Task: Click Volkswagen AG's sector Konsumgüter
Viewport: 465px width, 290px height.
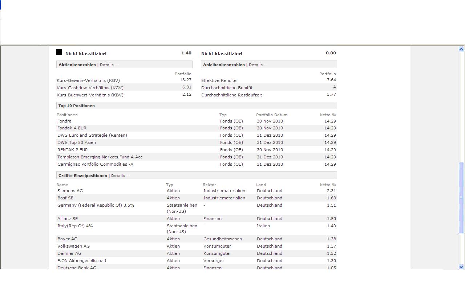Action: click(x=217, y=246)
